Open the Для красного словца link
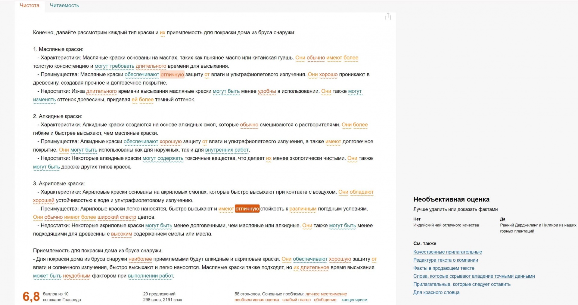578x305 pixels. click(436, 292)
